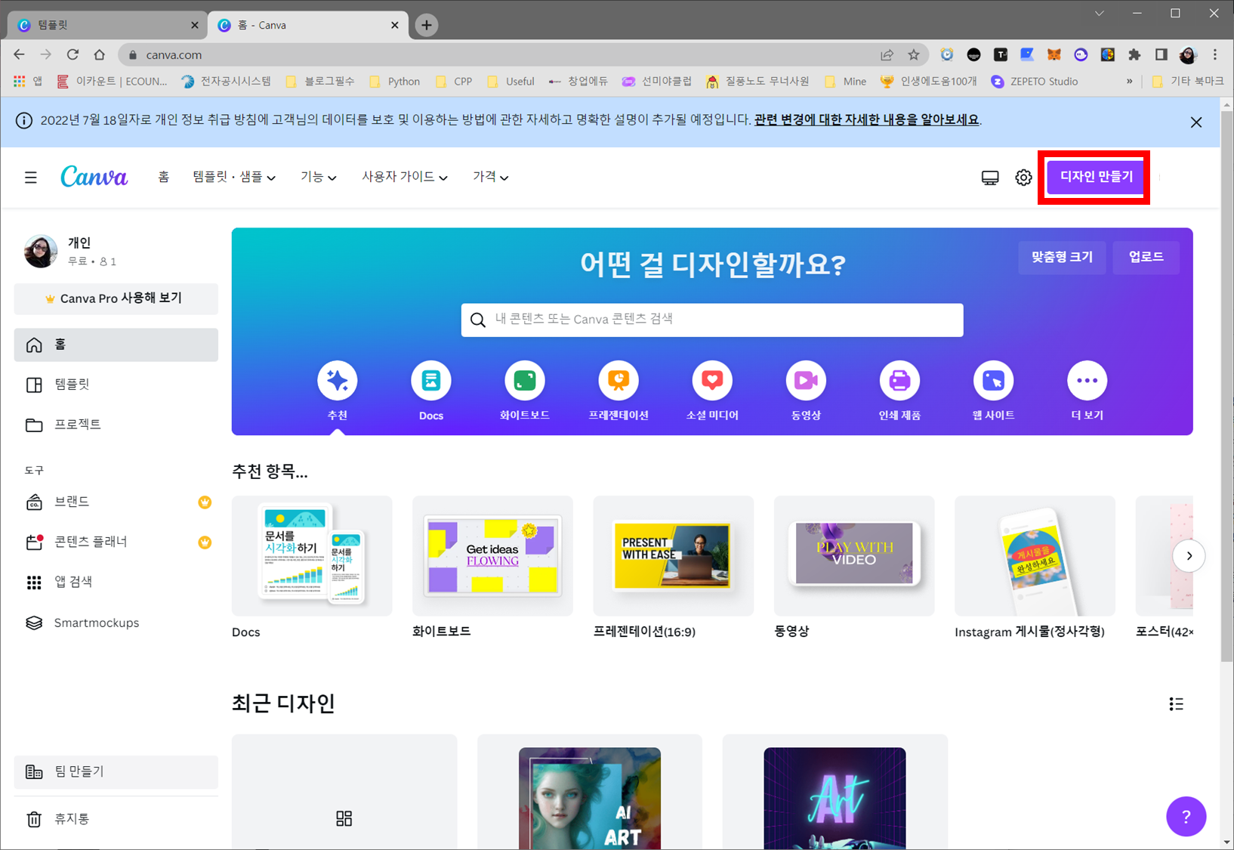The width and height of the screenshot is (1234, 850).
Task: Open a new browser tab
Action: click(427, 25)
